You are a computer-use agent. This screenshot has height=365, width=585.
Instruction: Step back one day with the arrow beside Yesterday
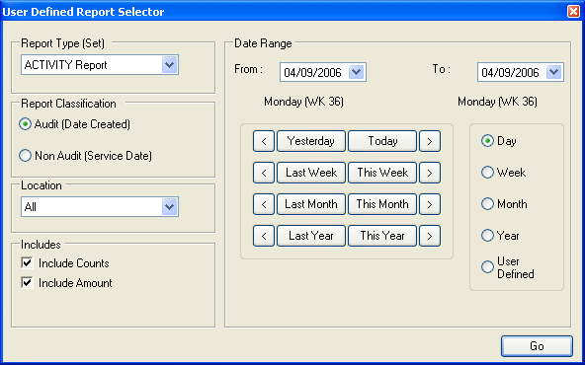coord(264,141)
